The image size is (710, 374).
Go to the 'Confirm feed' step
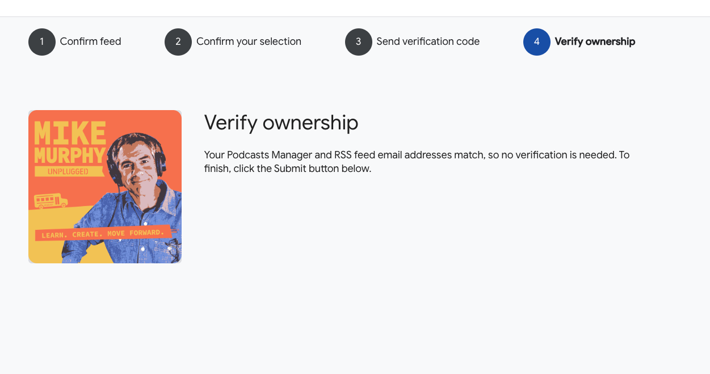tap(91, 41)
